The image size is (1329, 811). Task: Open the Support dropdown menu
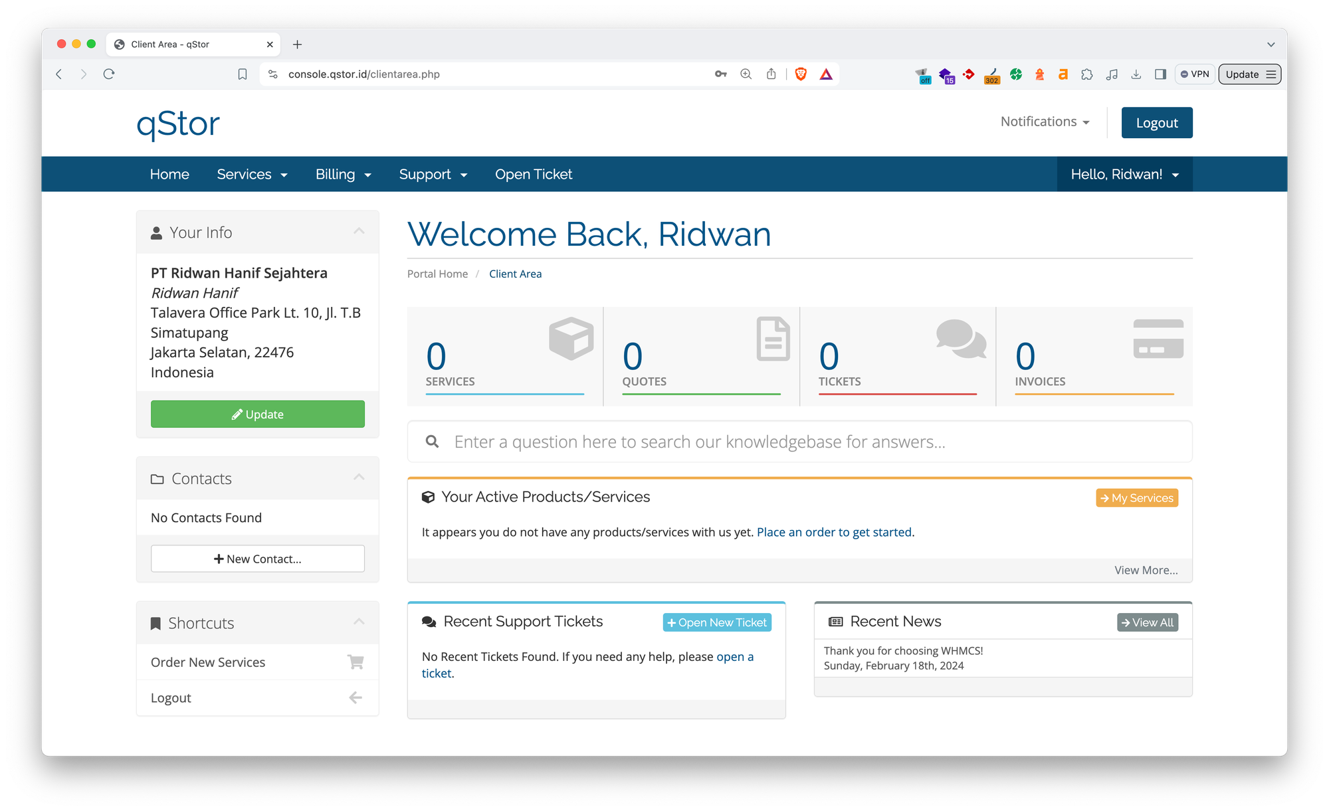[433, 174]
